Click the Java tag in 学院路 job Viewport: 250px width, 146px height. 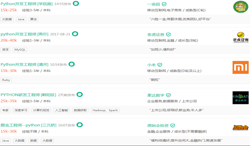point(21,19)
